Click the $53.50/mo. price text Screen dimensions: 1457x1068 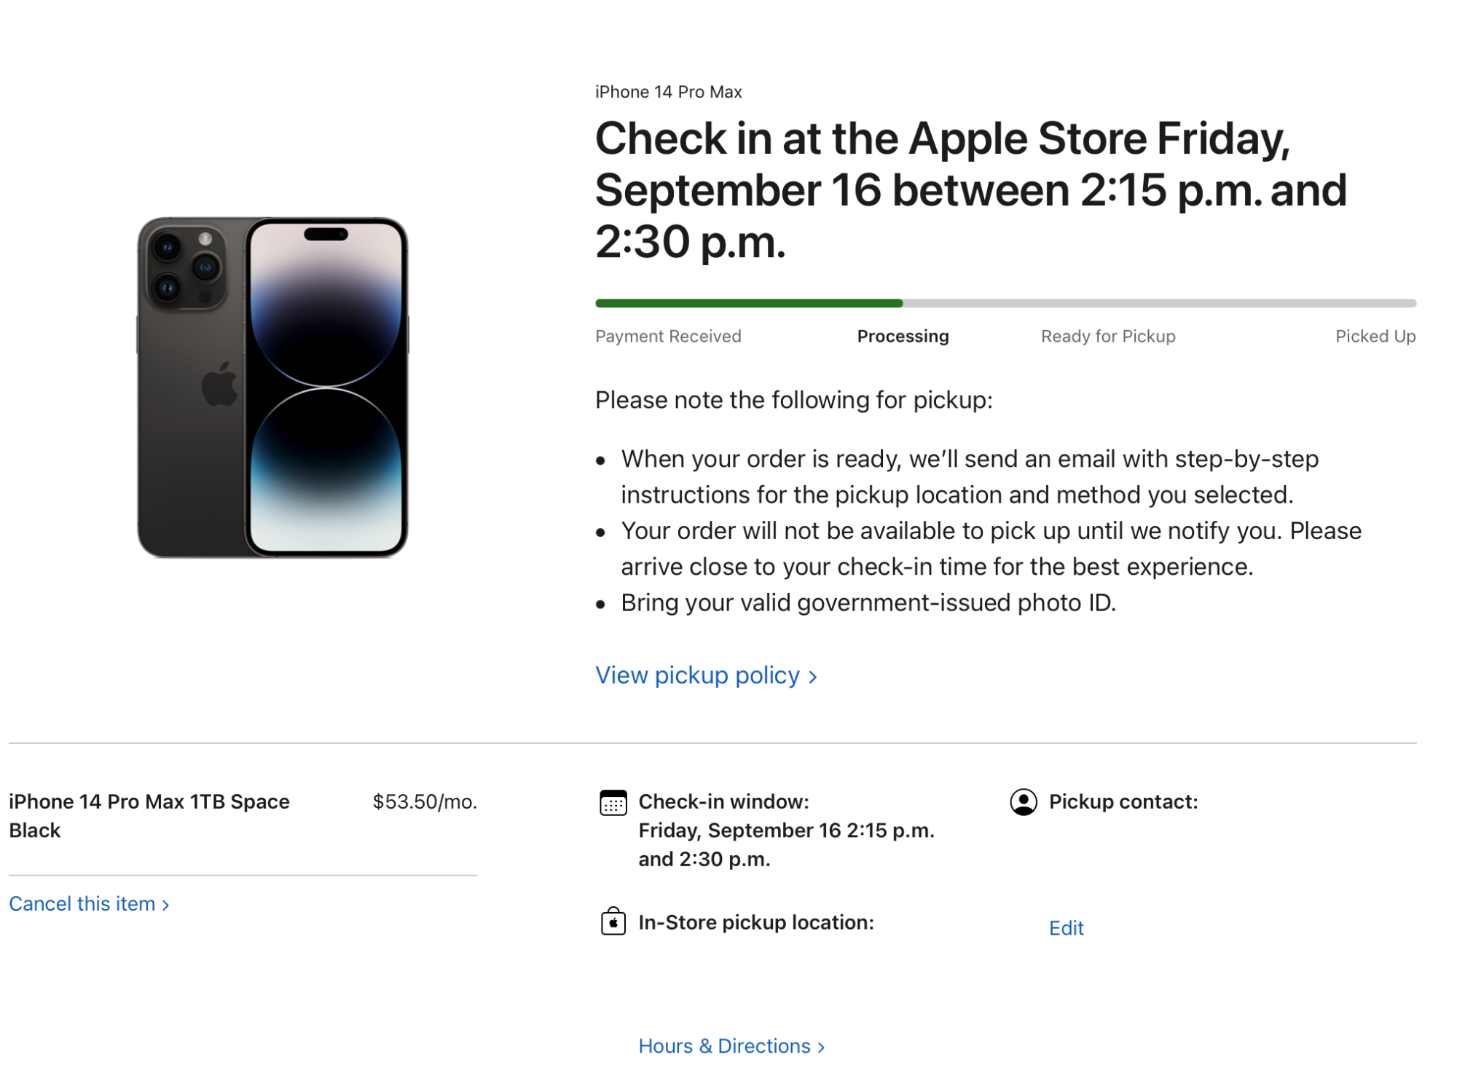click(425, 801)
